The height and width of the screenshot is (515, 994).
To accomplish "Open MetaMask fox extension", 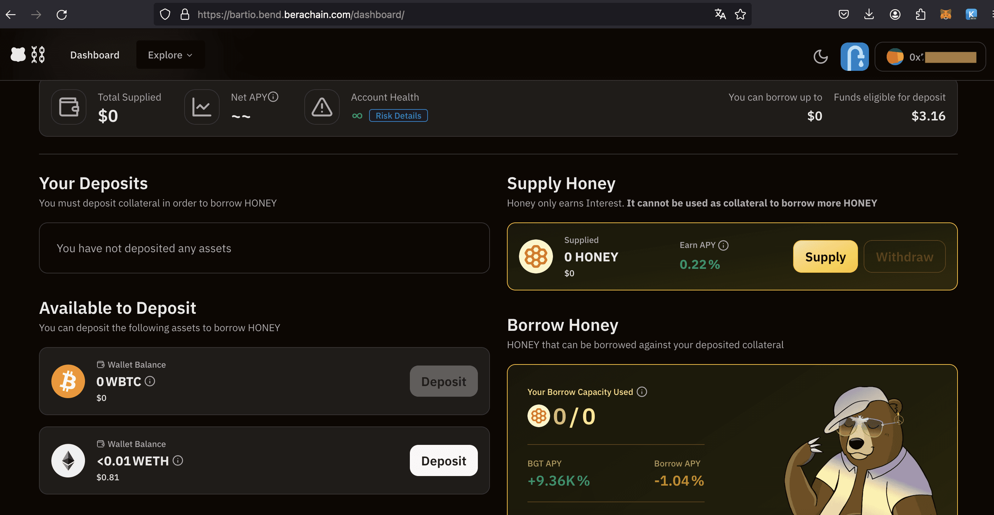I will [945, 14].
